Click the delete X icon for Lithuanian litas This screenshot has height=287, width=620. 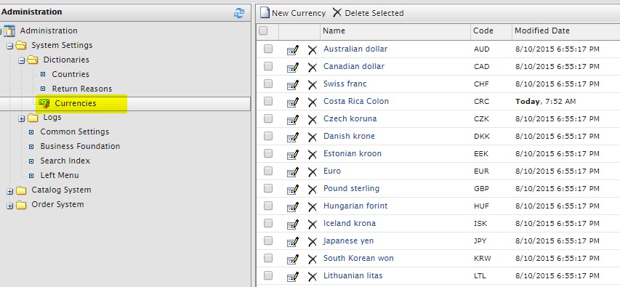313,276
